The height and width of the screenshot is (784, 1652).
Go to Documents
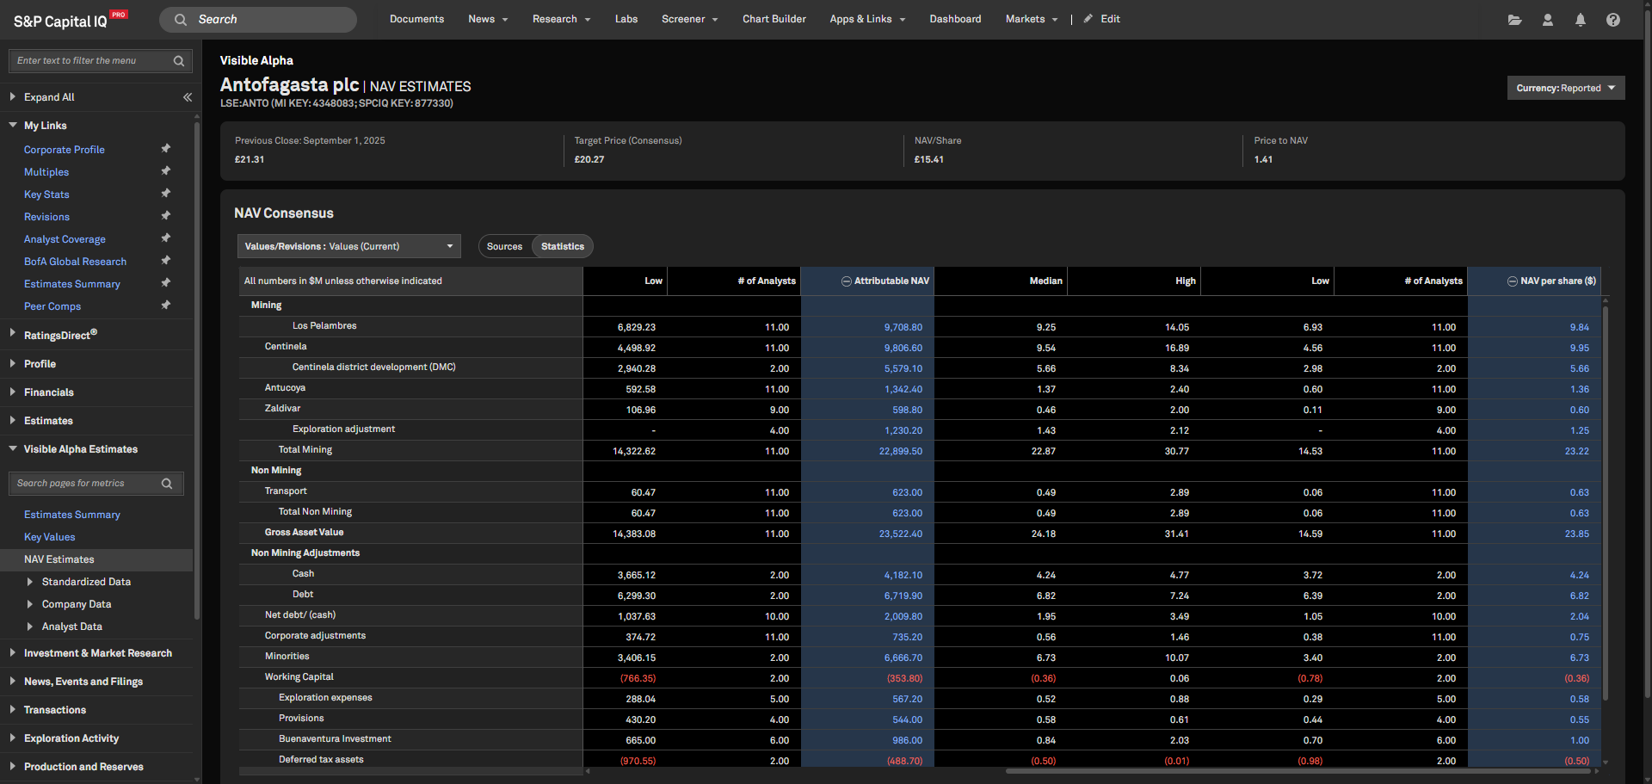pyautogui.click(x=416, y=19)
